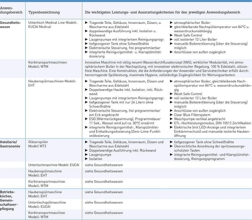The image size is (252, 220).
Task: Click the "ESD (Wärmerückgewinnung), Programmdauer" bullet
Action: tap(125, 119)
